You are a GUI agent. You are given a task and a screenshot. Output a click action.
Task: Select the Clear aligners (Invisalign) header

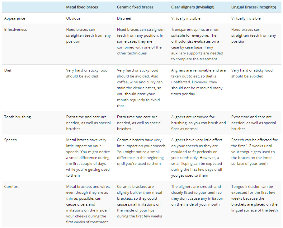pos(193,7)
